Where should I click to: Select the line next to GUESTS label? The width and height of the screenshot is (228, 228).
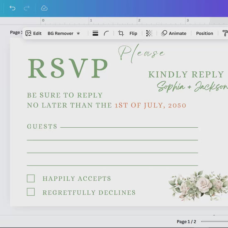(129, 127)
